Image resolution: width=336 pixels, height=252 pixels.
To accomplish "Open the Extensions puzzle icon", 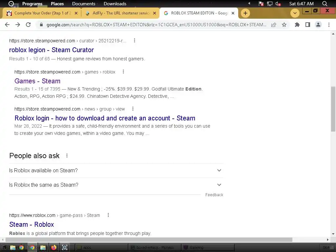I will pyautogui.click(x=297, y=25).
